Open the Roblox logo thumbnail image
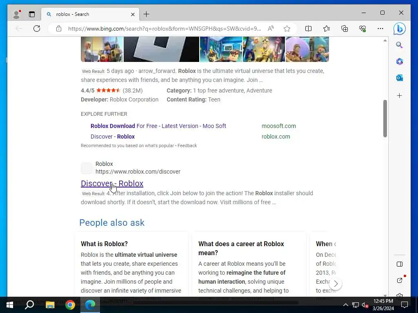Screen dimensions: 418x313 [x=161, y=49]
